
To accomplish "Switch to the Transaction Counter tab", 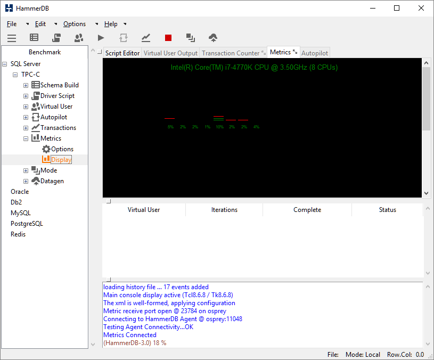I will [231, 53].
